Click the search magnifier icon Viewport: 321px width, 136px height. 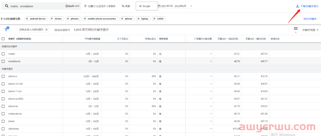[x=7, y=6]
